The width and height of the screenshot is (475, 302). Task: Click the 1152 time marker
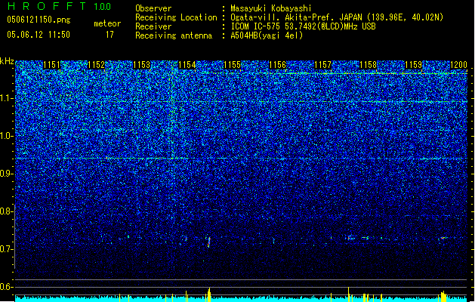pos(97,65)
